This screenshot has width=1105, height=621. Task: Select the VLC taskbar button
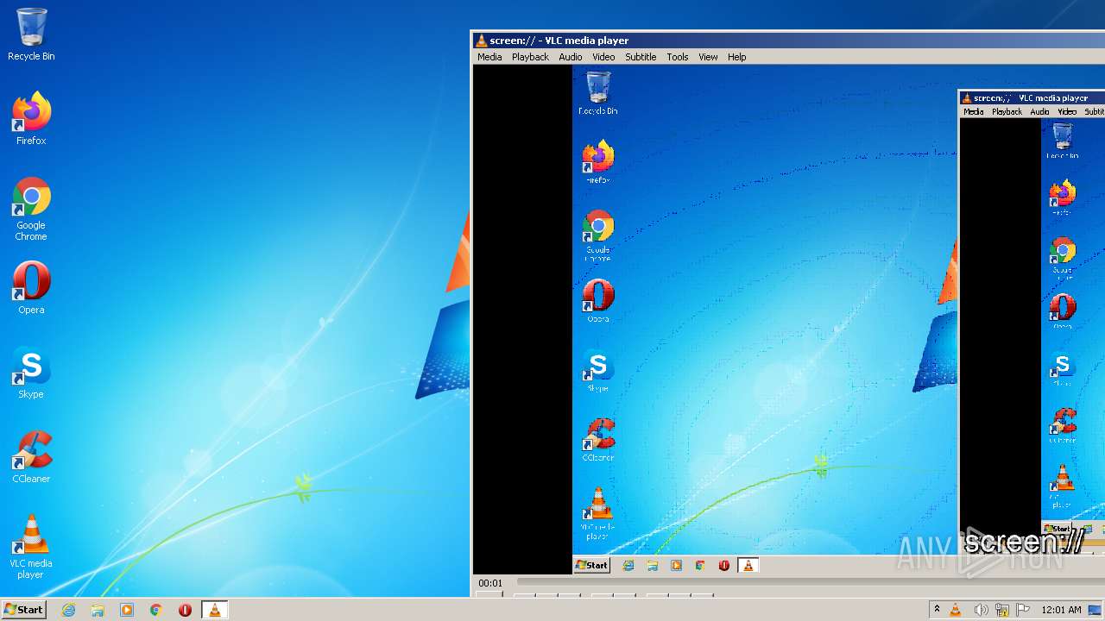pyautogui.click(x=214, y=610)
